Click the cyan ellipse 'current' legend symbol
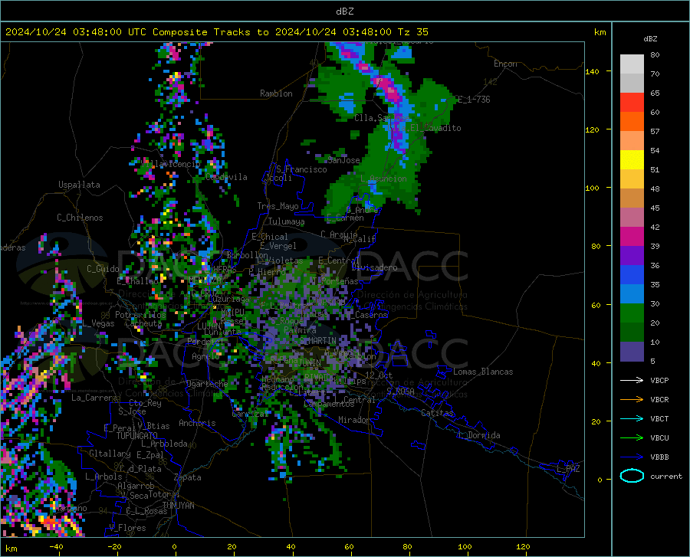Screen dimensions: 690x557 pos(632,476)
